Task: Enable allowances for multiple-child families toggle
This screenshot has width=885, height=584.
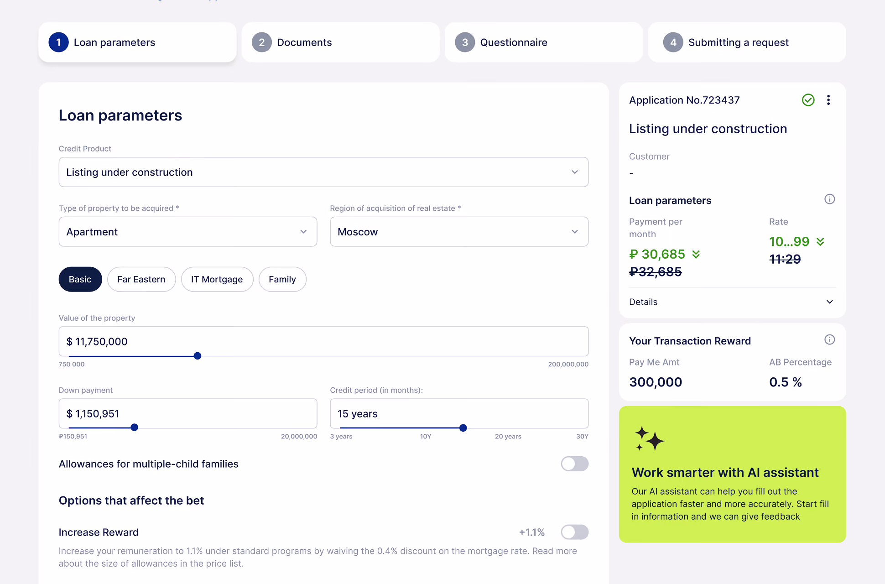Action: [x=574, y=464]
